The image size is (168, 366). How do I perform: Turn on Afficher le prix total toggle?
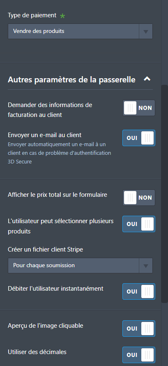coord(139,198)
